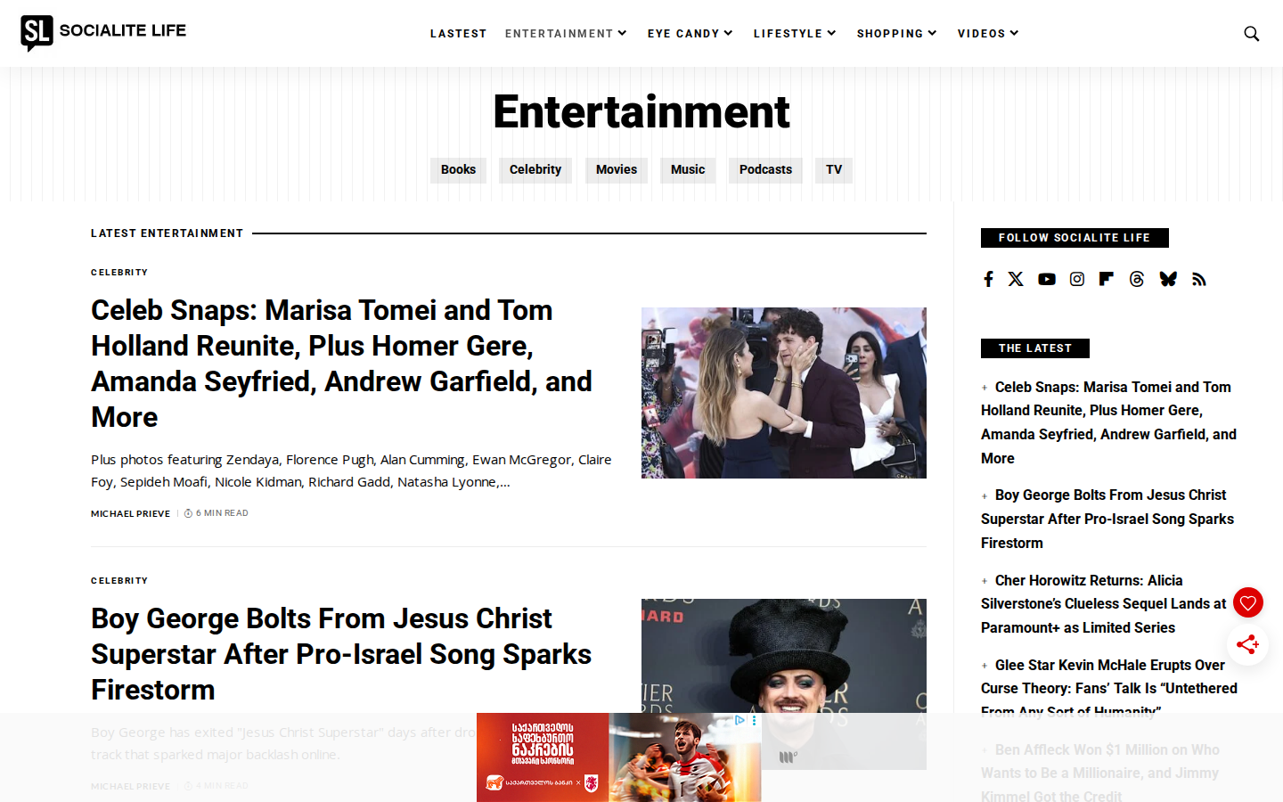Open the RSS feed icon
1283x802 pixels.
pyautogui.click(x=1199, y=279)
